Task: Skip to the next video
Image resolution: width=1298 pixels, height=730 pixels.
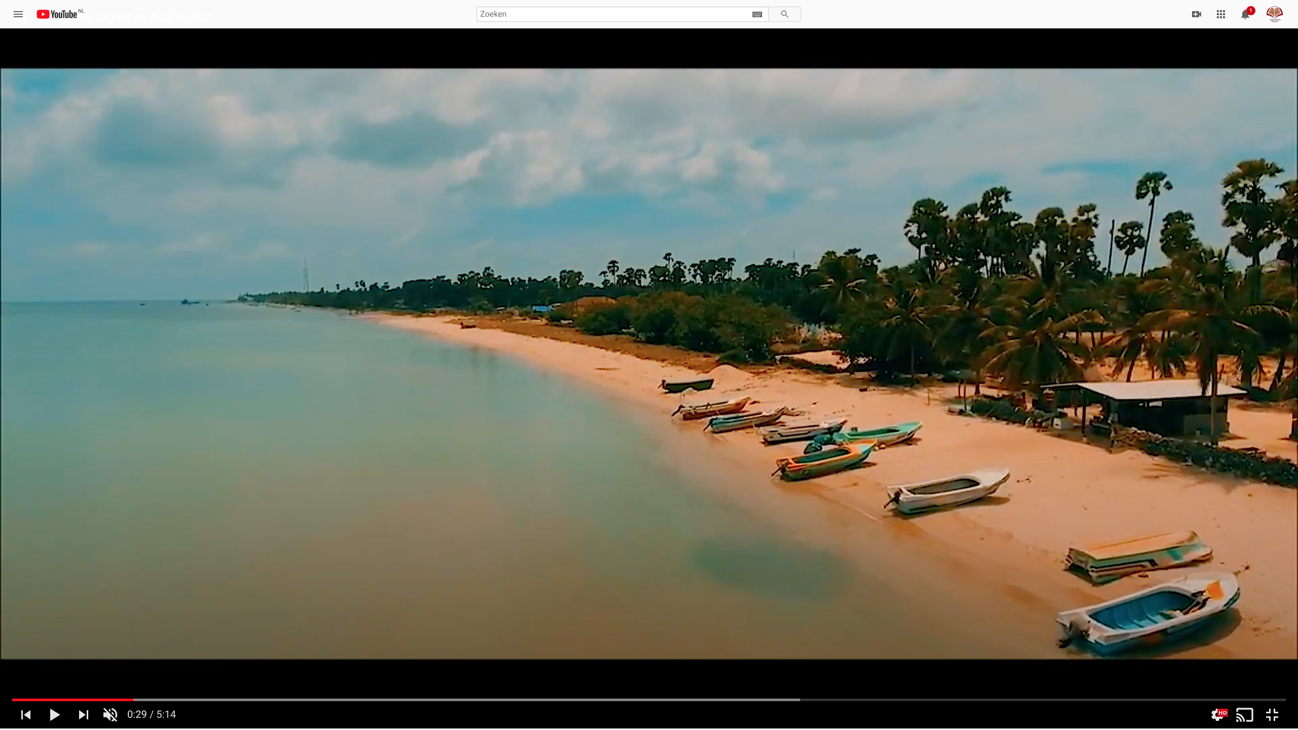Action: (x=84, y=715)
